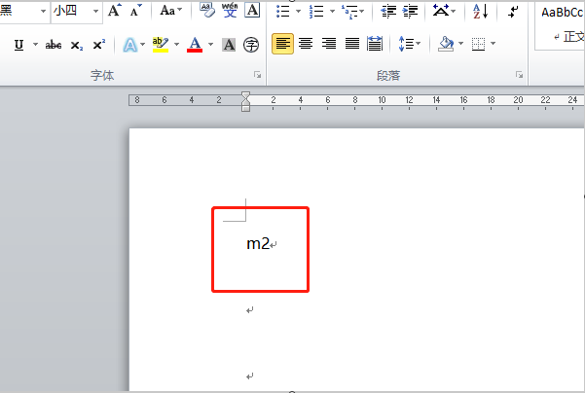Screen dimensions: 585x393
Task: Open the Borders dropdown arrow
Action: (x=493, y=44)
